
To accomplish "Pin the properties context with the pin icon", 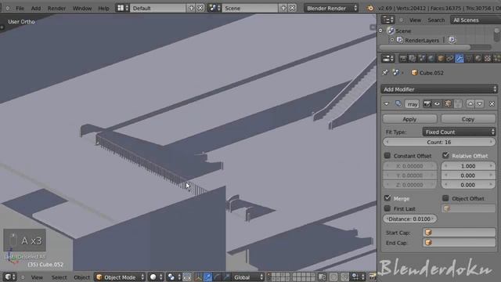I will coord(385,73).
